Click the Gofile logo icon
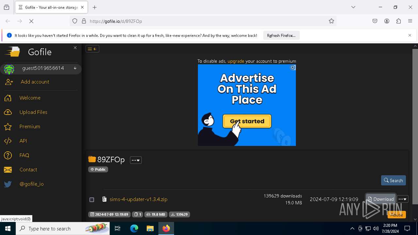This screenshot has height=235, width=418. [x=12, y=52]
